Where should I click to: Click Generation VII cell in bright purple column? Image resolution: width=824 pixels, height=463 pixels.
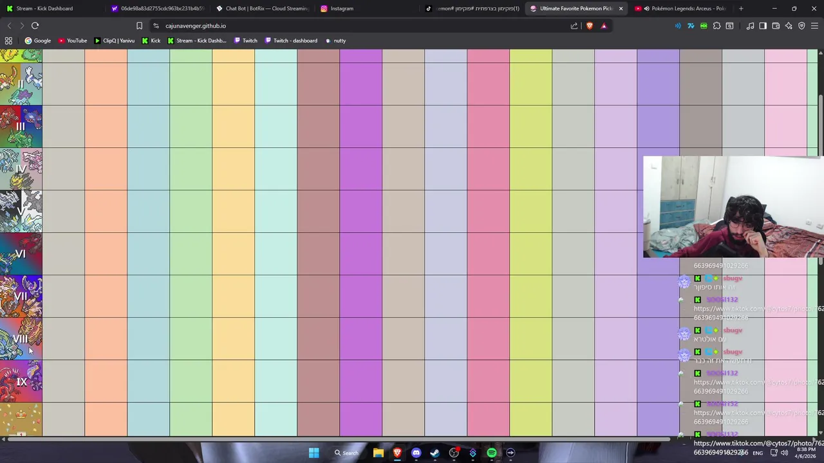(361, 296)
